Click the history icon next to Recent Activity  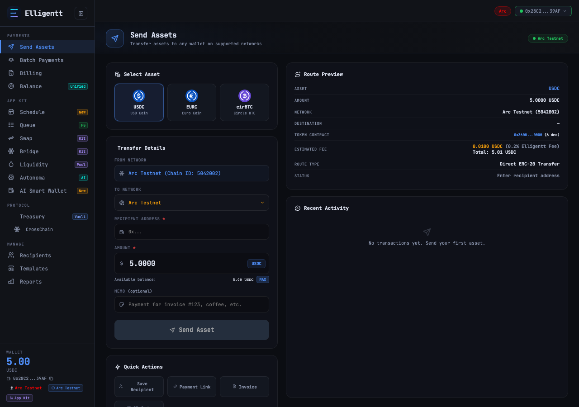298,208
